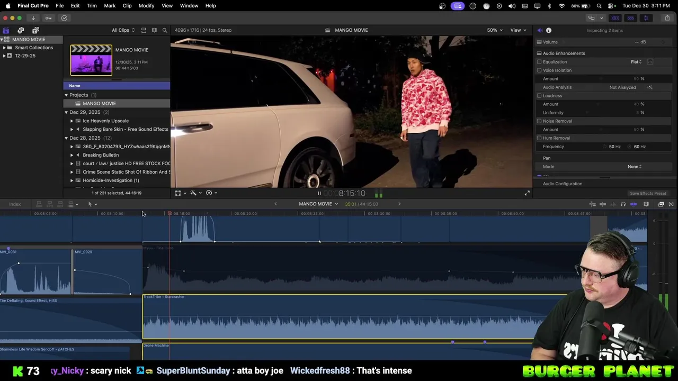Open the Trim menu

pos(92,5)
